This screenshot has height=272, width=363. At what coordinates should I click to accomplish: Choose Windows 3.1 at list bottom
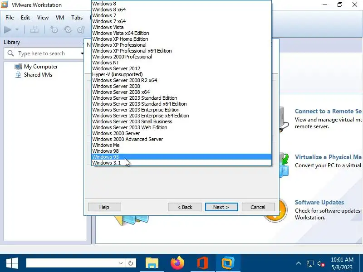pos(181,163)
